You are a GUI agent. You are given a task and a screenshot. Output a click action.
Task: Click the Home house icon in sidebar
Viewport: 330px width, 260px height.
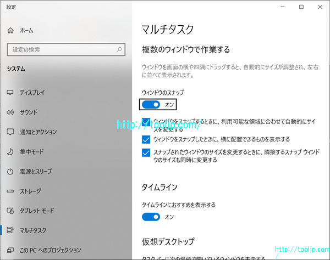(x=10, y=31)
